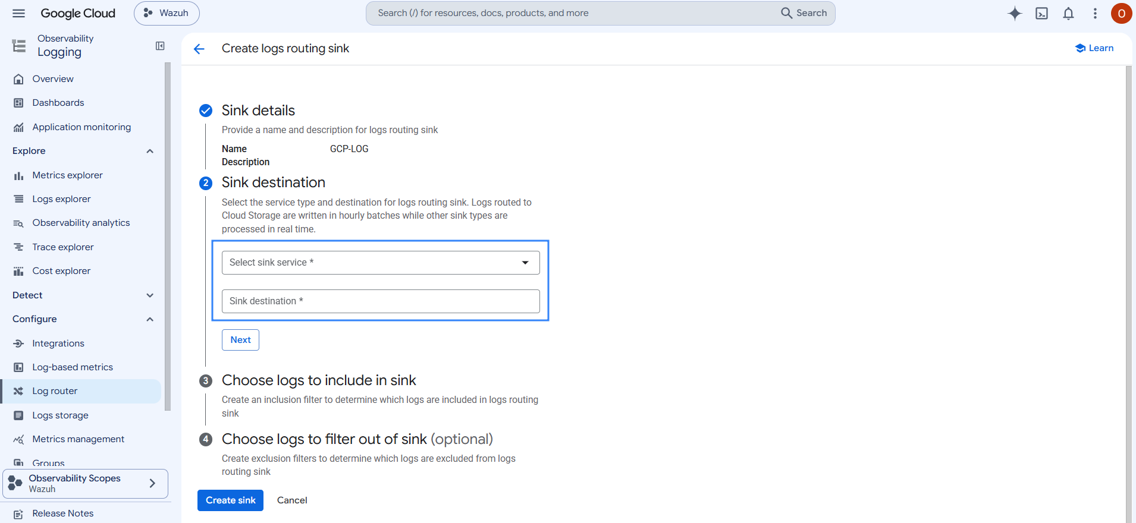The height and width of the screenshot is (523, 1136).
Task: Click the Cancel button
Action: click(x=292, y=500)
